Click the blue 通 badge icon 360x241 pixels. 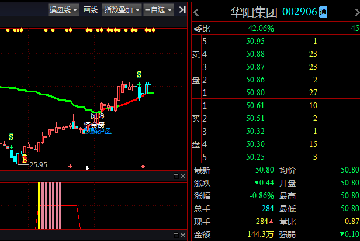(323, 12)
